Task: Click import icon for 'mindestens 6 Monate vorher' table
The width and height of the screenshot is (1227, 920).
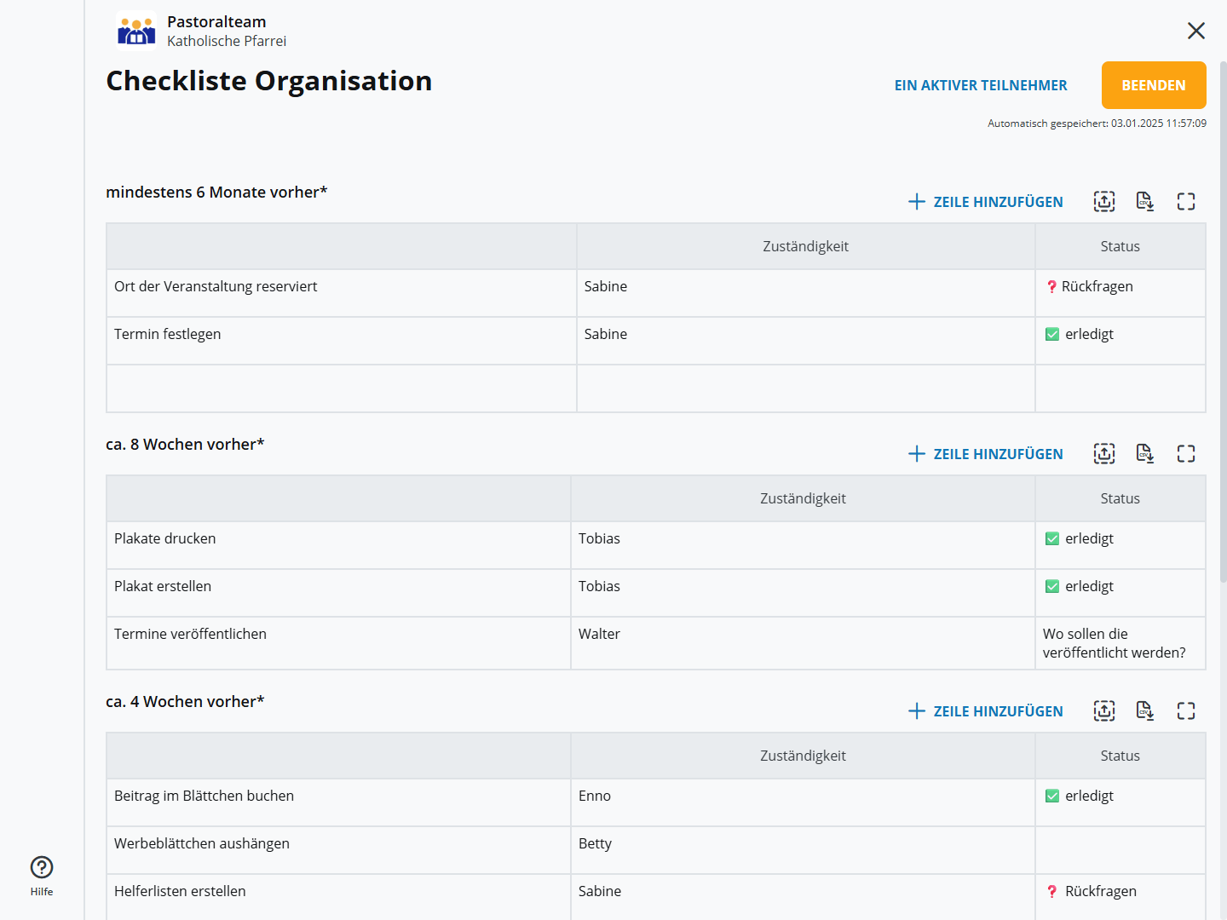Action: [1103, 201]
